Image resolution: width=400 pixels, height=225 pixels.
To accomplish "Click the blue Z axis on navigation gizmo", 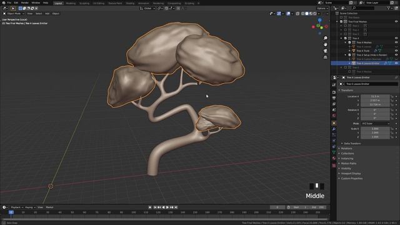I will (319, 20).
